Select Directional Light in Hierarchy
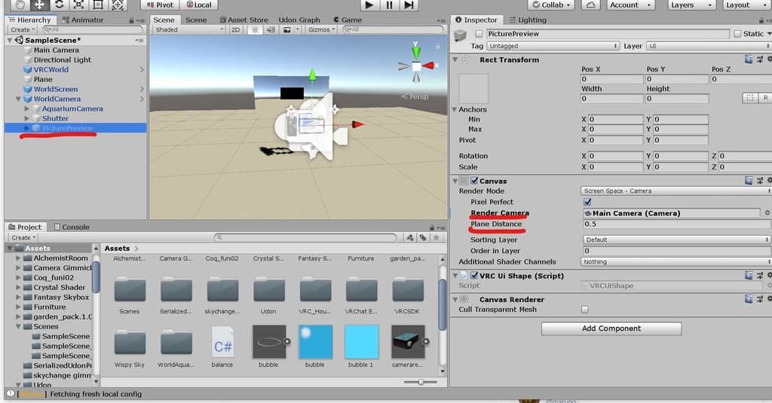This screenshot has width=772, height=403. click(x=62, y=60)
